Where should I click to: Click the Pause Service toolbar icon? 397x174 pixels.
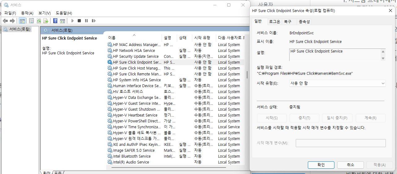[x=86, y=21]
